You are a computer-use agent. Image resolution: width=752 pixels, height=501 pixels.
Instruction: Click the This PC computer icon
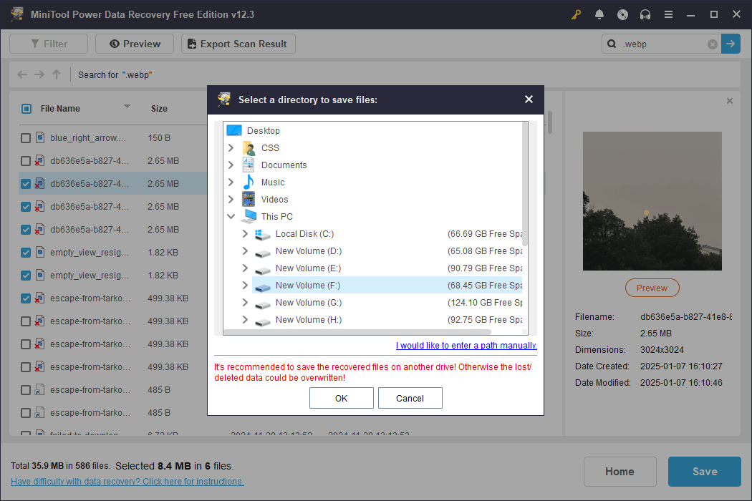[249, 217]
